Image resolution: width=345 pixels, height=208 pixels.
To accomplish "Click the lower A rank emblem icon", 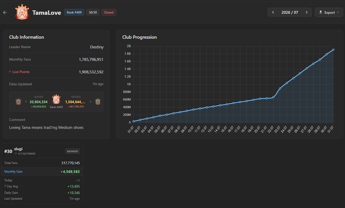I will click(x=18, y=102).
